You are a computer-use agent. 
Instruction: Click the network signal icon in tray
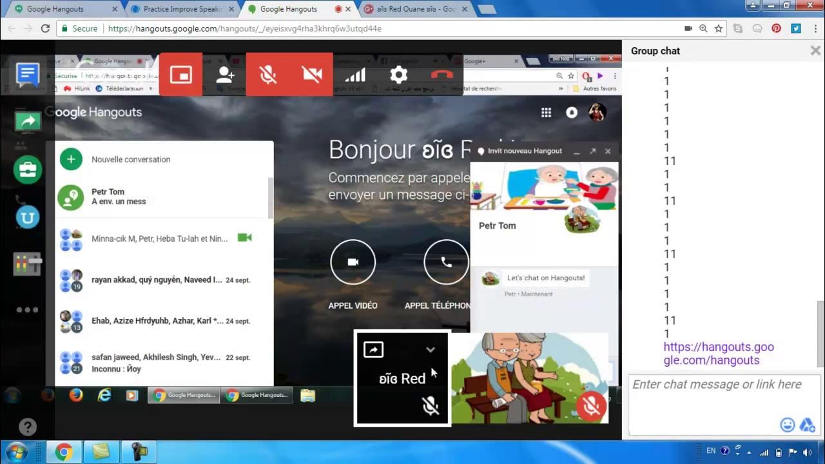coord(764,452)
